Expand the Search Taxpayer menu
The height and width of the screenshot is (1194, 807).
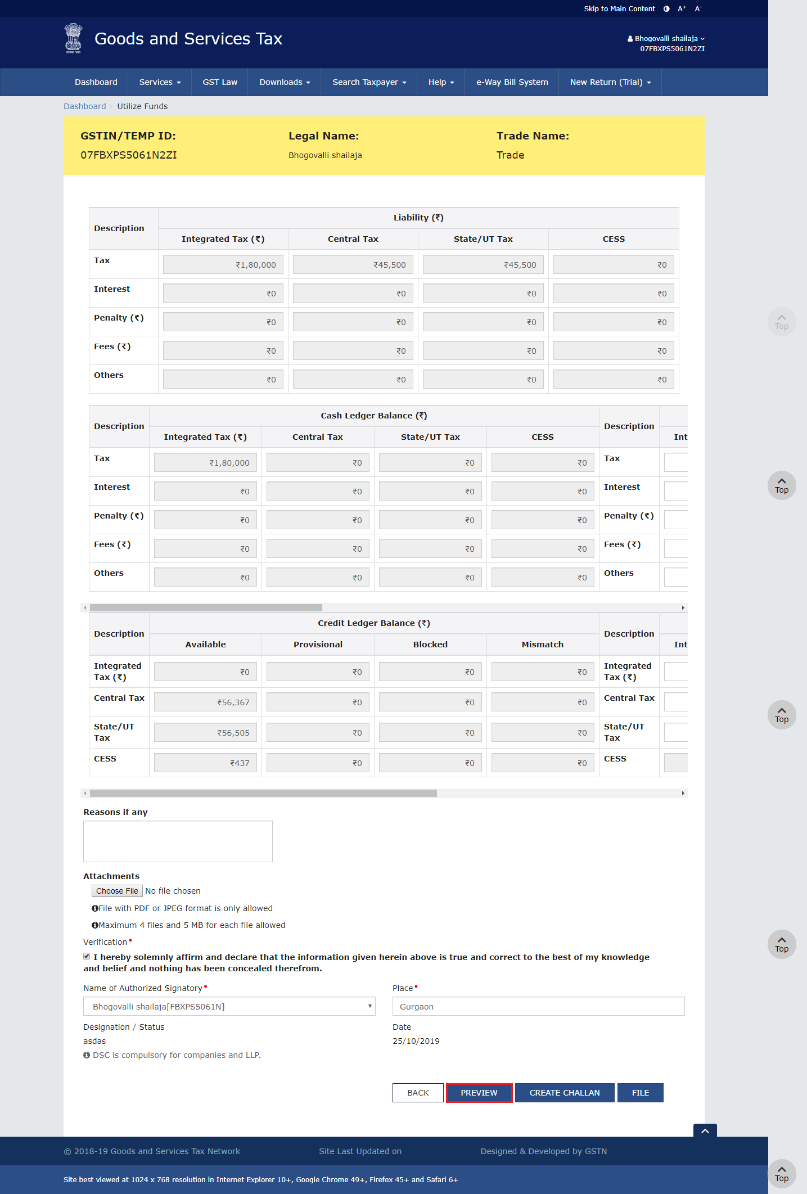pos(369,82)
